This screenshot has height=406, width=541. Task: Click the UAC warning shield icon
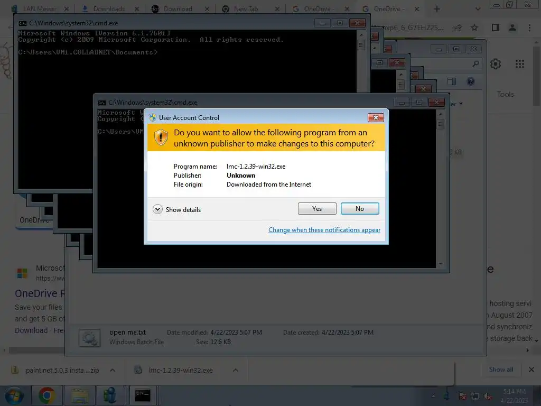coord(161,137)
